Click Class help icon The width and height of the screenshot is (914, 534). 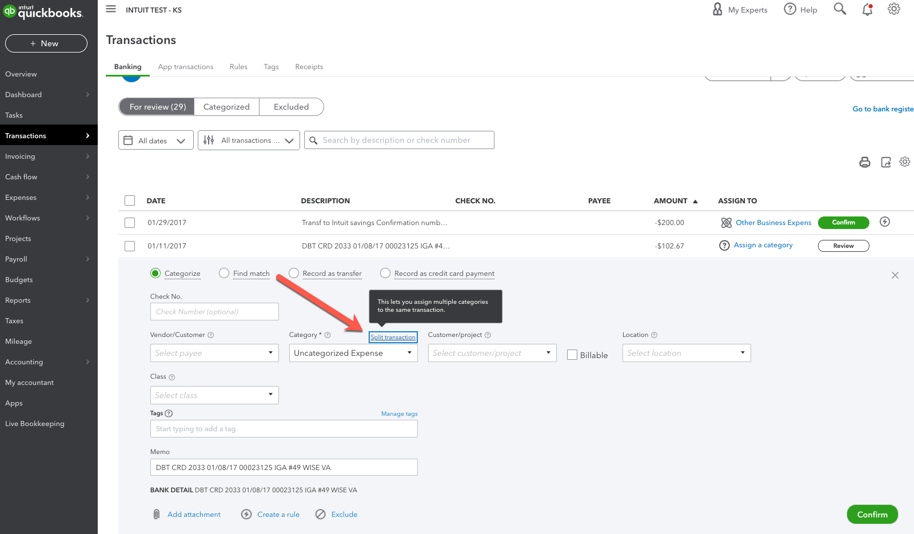click(x=172, y=378)
